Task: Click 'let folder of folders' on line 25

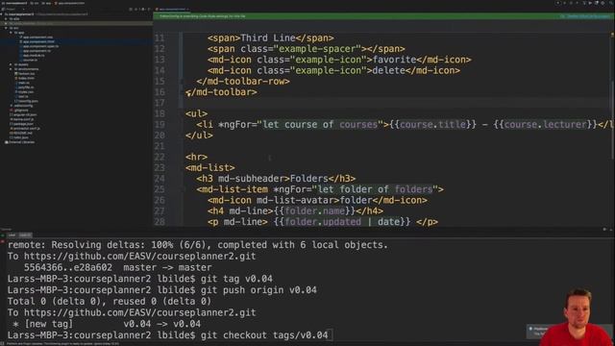Action: (375, 189)
